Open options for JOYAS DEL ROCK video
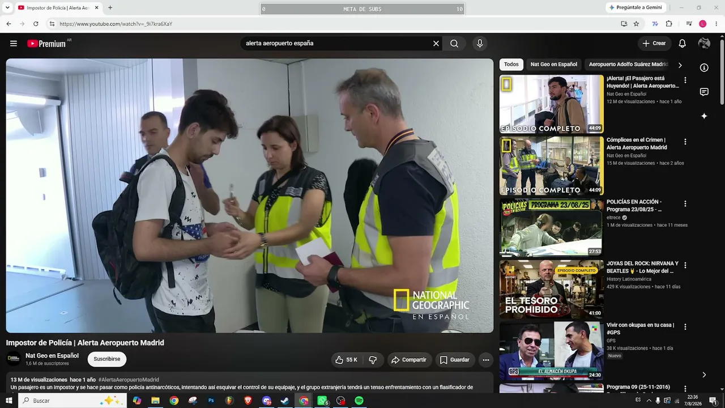The height and width of the screenshot is (408, 725). click(x=685, y=266)
